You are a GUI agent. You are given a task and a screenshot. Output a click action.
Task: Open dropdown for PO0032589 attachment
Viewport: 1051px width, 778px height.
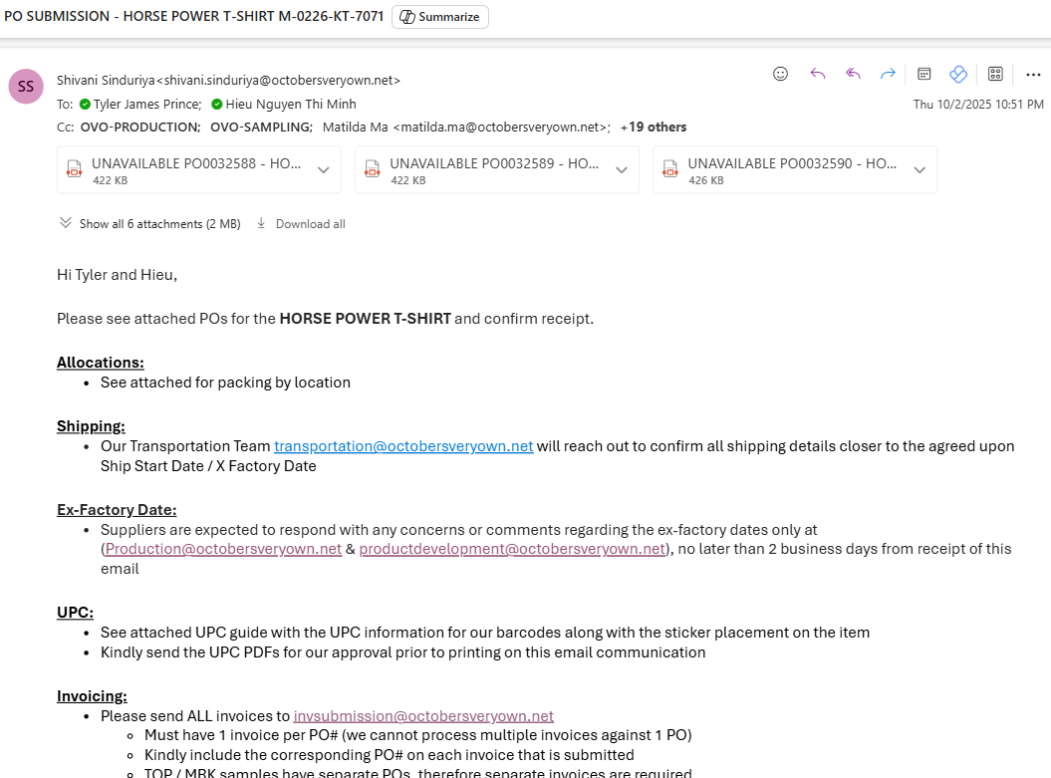(x=622, y=170)
